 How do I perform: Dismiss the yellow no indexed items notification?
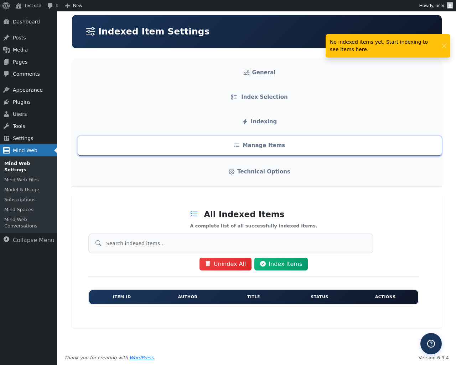444,46
